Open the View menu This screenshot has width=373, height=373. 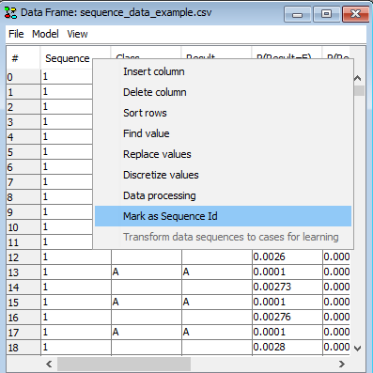click(77, 34)
